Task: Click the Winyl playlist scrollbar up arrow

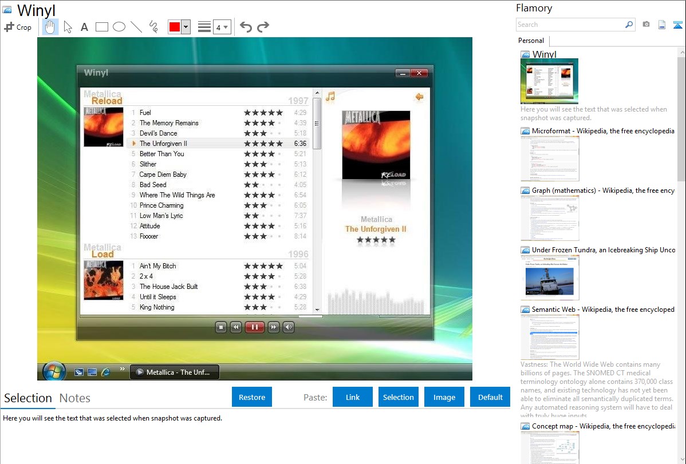Action: (x=317, y=93)
